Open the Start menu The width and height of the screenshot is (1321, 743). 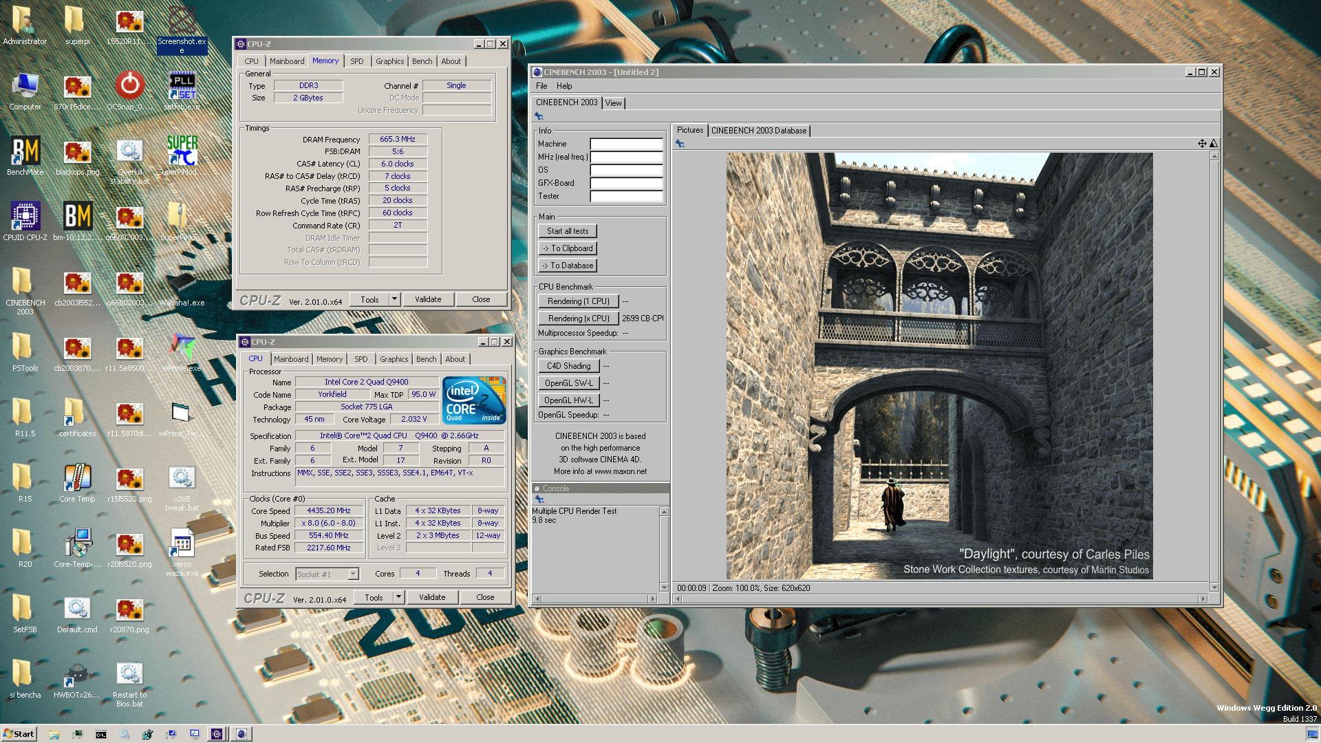click(19, 734)
